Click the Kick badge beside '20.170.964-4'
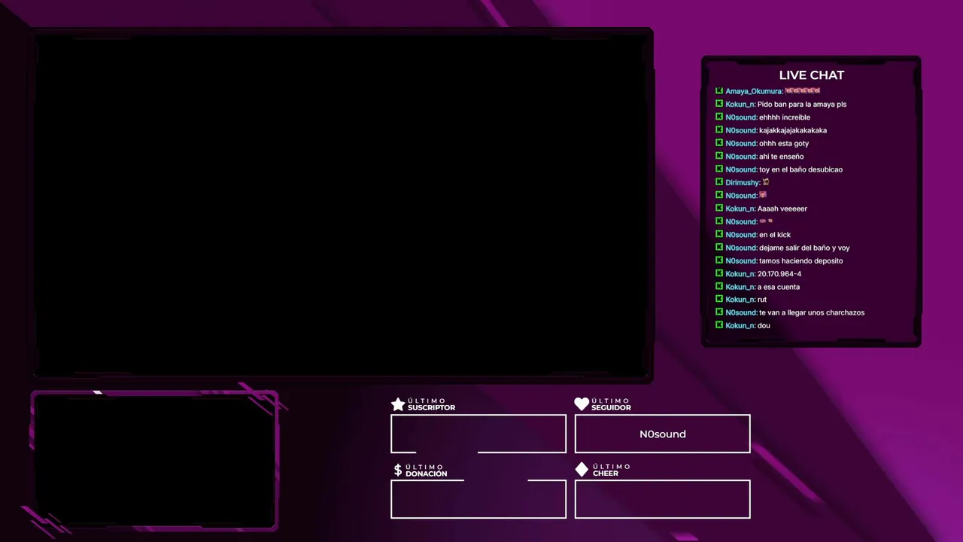The height and width of the screenshot is (542, 963). tap(719, 273)
